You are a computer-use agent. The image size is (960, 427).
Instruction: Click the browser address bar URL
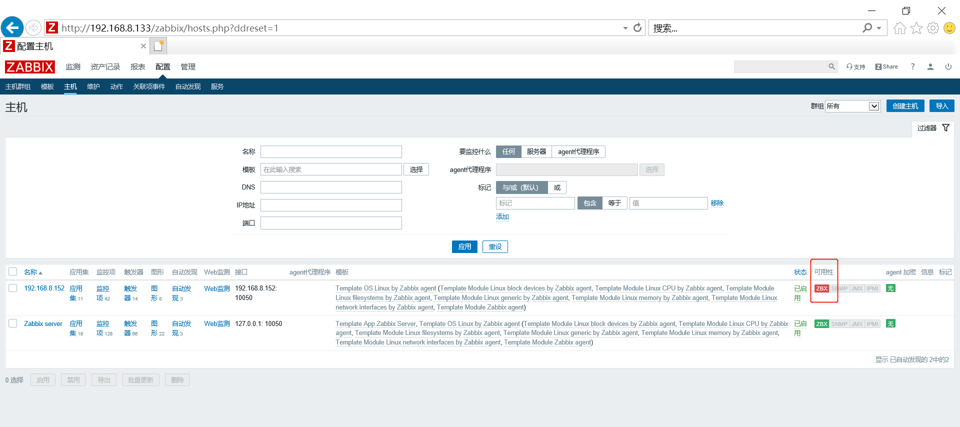click(x=170, y=28)
